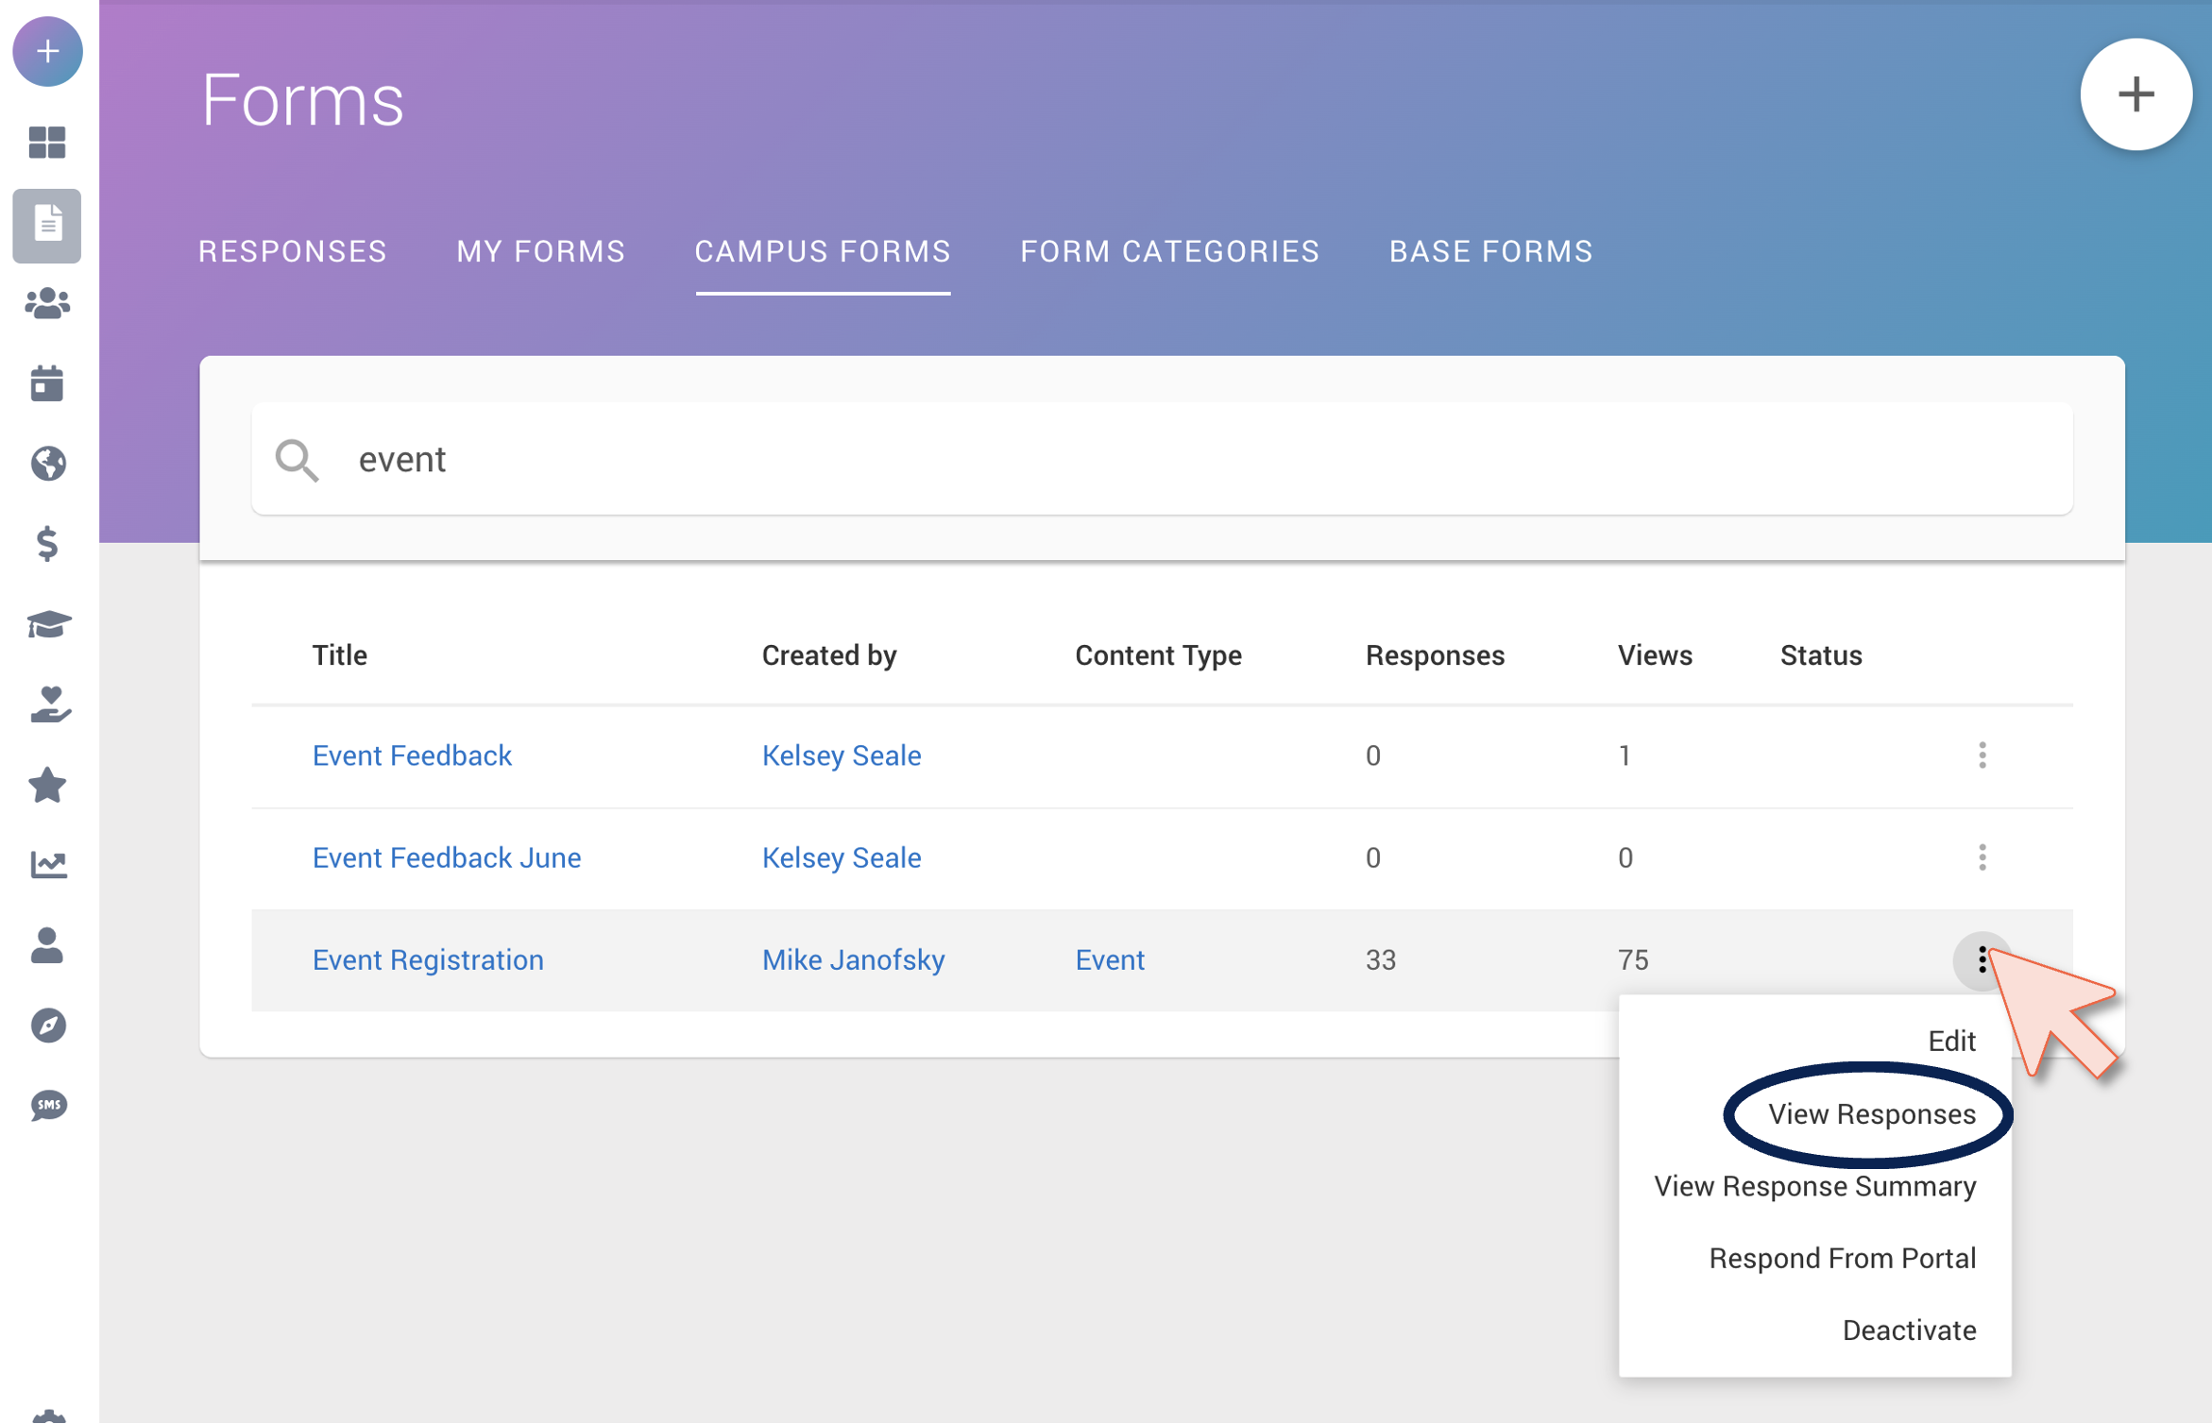Image resolution: width=2212 pixels, height=1424 pixels.
Task: Click the search field containing 'event'
Action: point(1162,460)
